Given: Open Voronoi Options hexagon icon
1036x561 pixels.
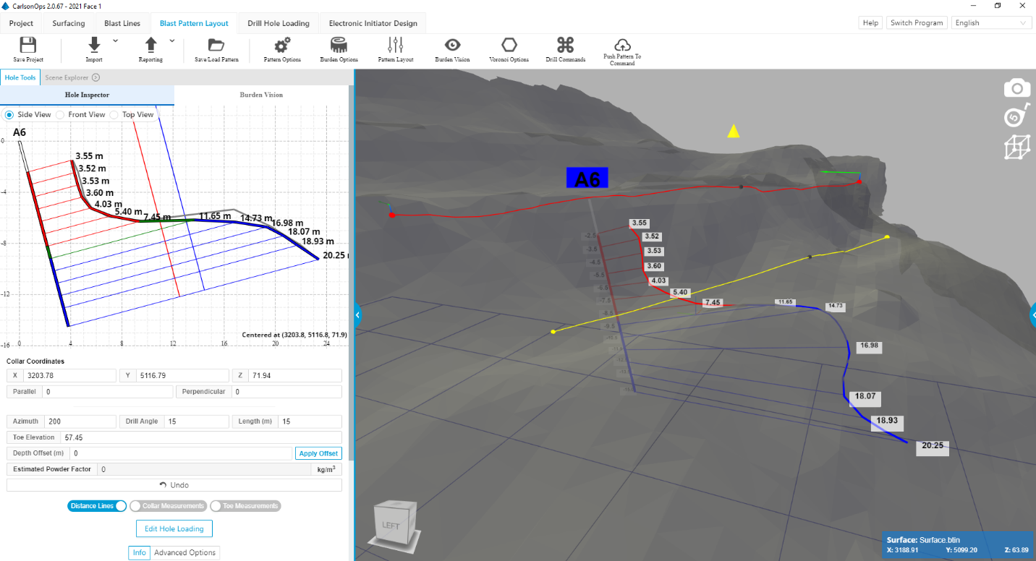Looking at the screenshot, I should pyautogui.click(x=509, y=45).
